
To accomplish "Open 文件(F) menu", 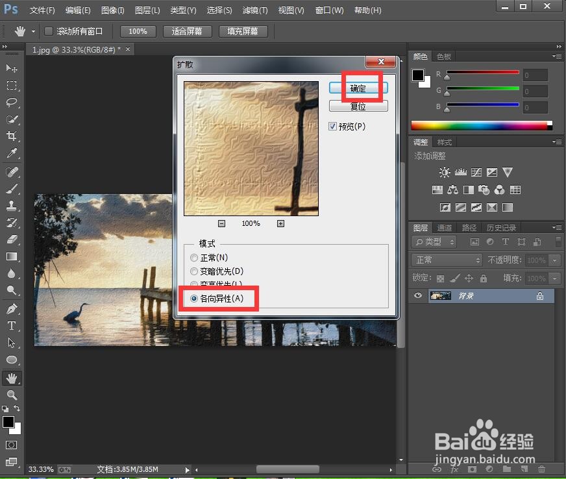I will coord(42,10).
